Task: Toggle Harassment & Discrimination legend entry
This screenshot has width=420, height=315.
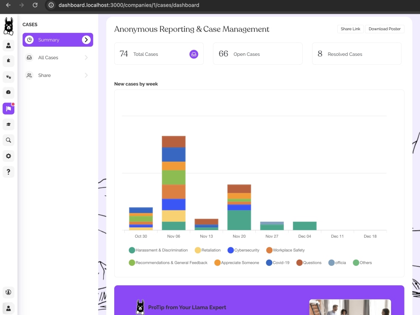Action: pos(158,250)
